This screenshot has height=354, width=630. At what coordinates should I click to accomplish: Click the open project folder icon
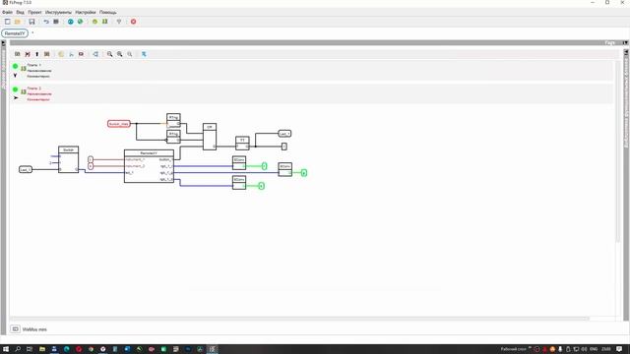point(18,22)
